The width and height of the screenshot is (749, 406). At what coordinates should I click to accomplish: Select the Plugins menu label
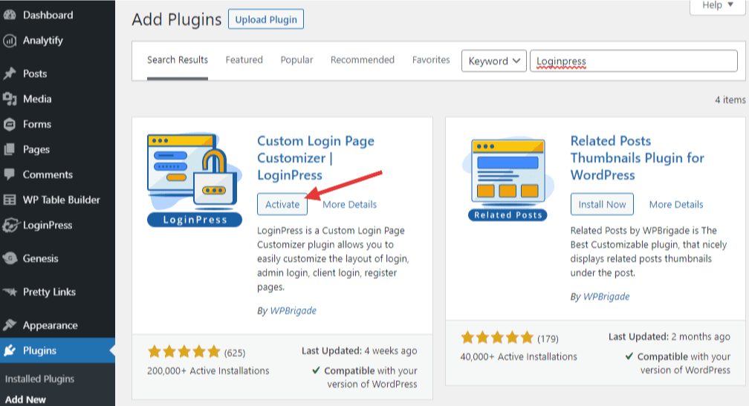[x=39, y=350]
